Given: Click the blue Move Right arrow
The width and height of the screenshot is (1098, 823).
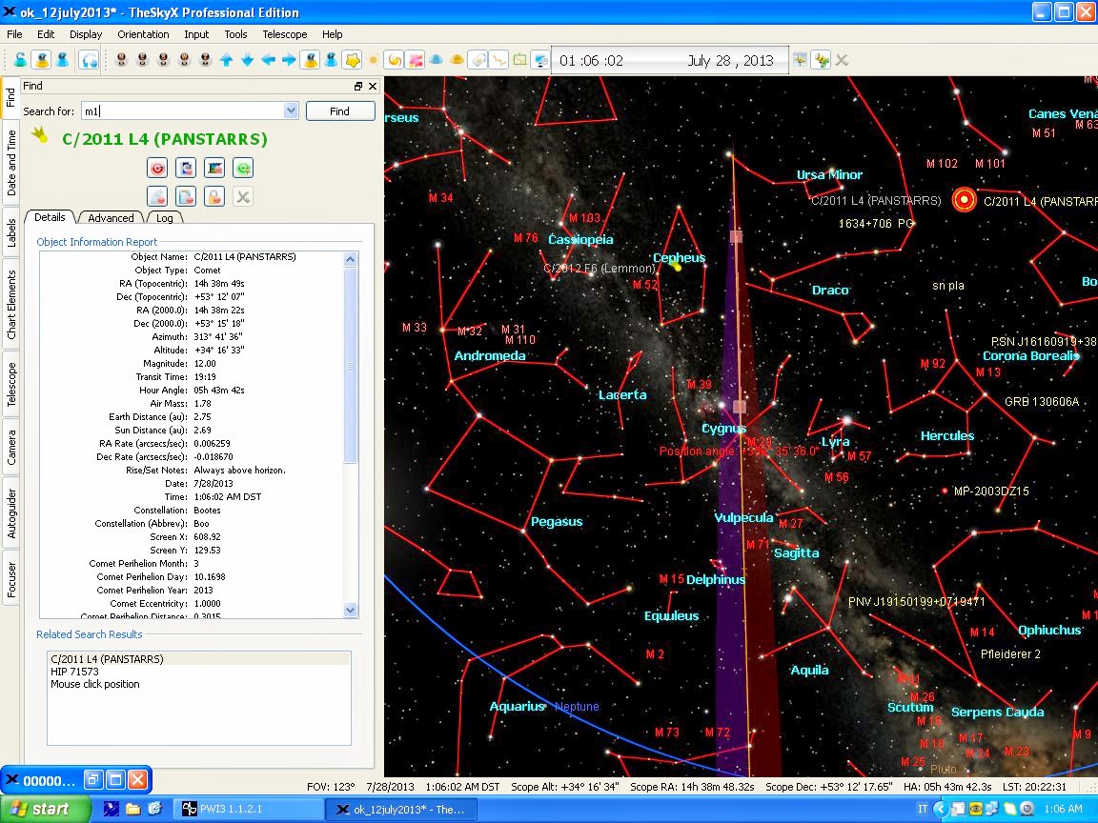Looking at the screenshot, I should tap(289, 60).
